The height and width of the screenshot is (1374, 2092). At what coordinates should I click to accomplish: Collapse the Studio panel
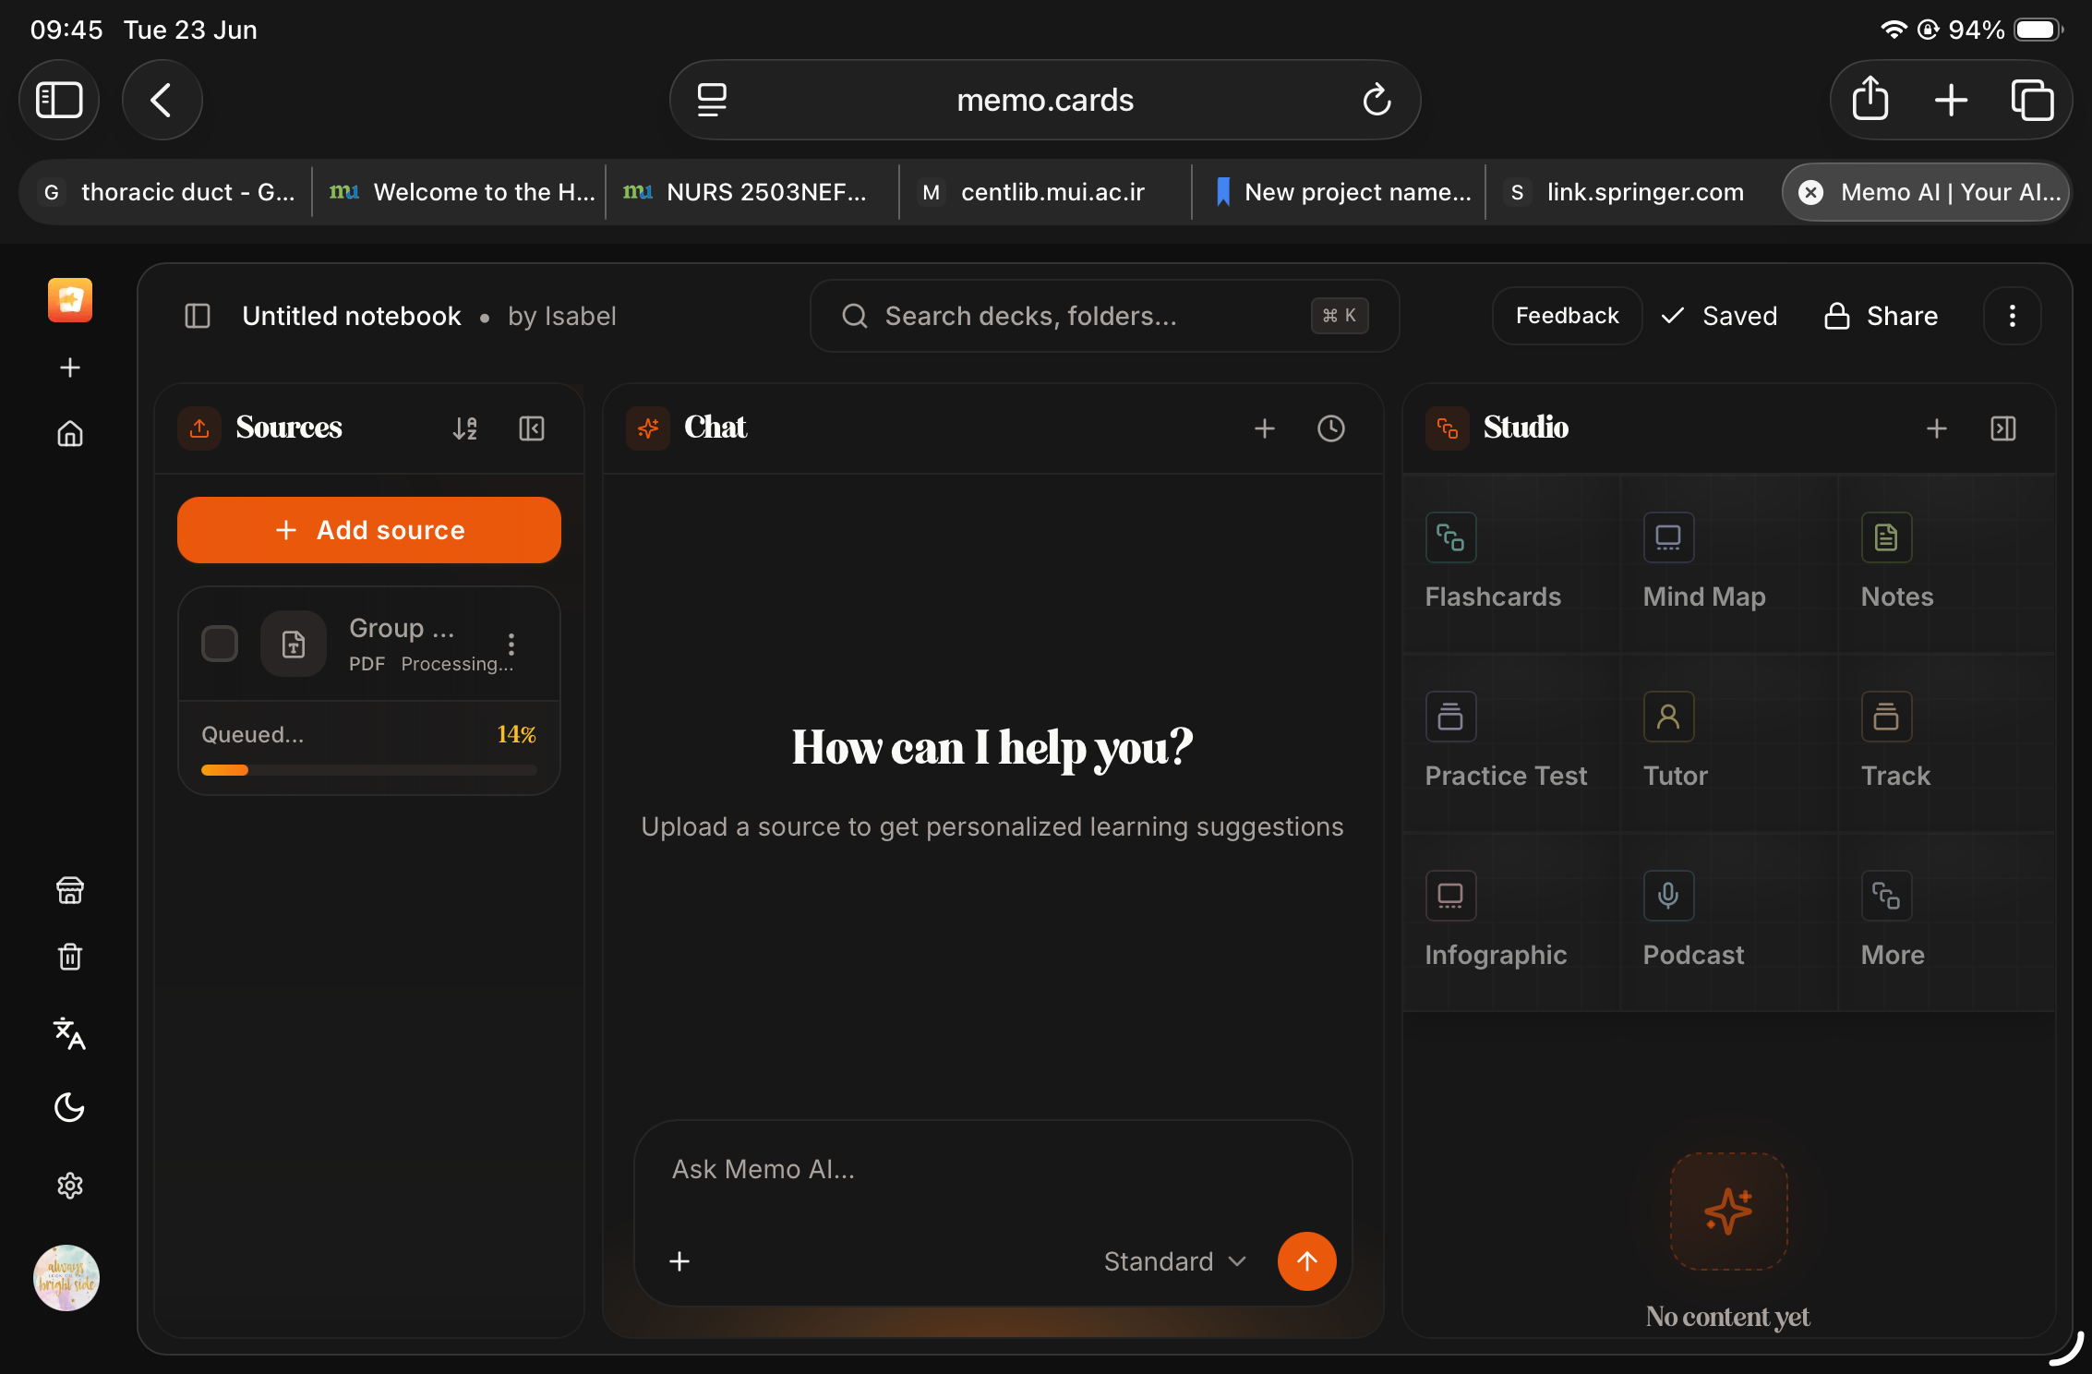(x=2003, y=428)
